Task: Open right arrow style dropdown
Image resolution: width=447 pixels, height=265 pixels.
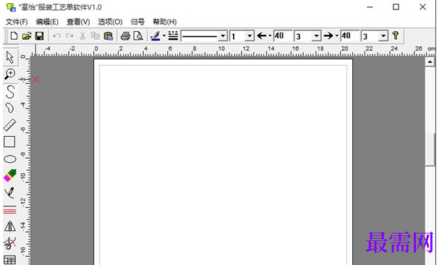Action: 336,36
